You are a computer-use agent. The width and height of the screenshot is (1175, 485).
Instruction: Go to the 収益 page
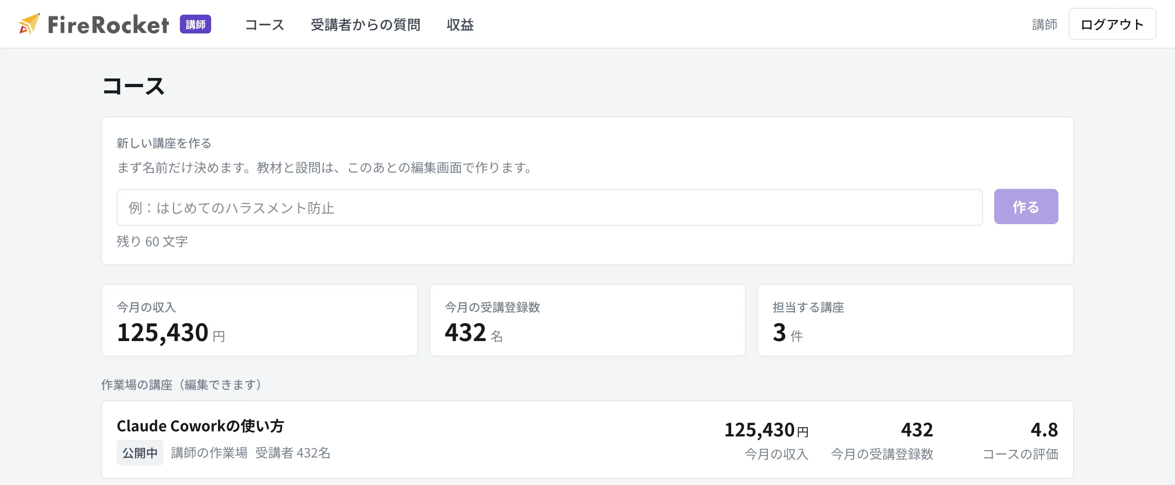point(460,25)
